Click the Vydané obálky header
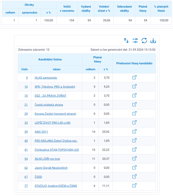 86,9
